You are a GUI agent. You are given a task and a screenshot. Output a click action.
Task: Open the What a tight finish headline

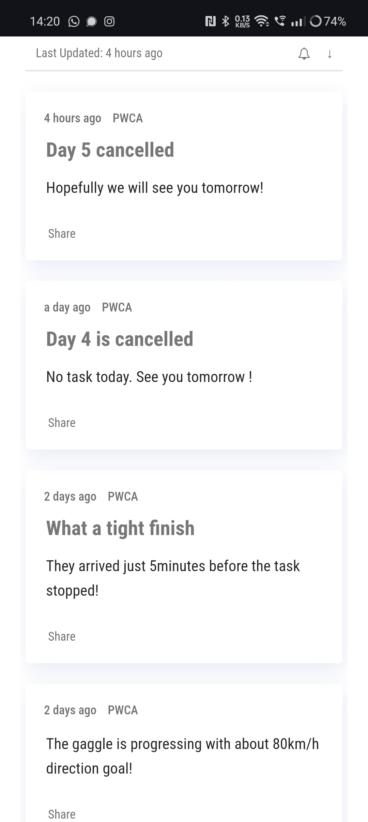click(120, 528)
